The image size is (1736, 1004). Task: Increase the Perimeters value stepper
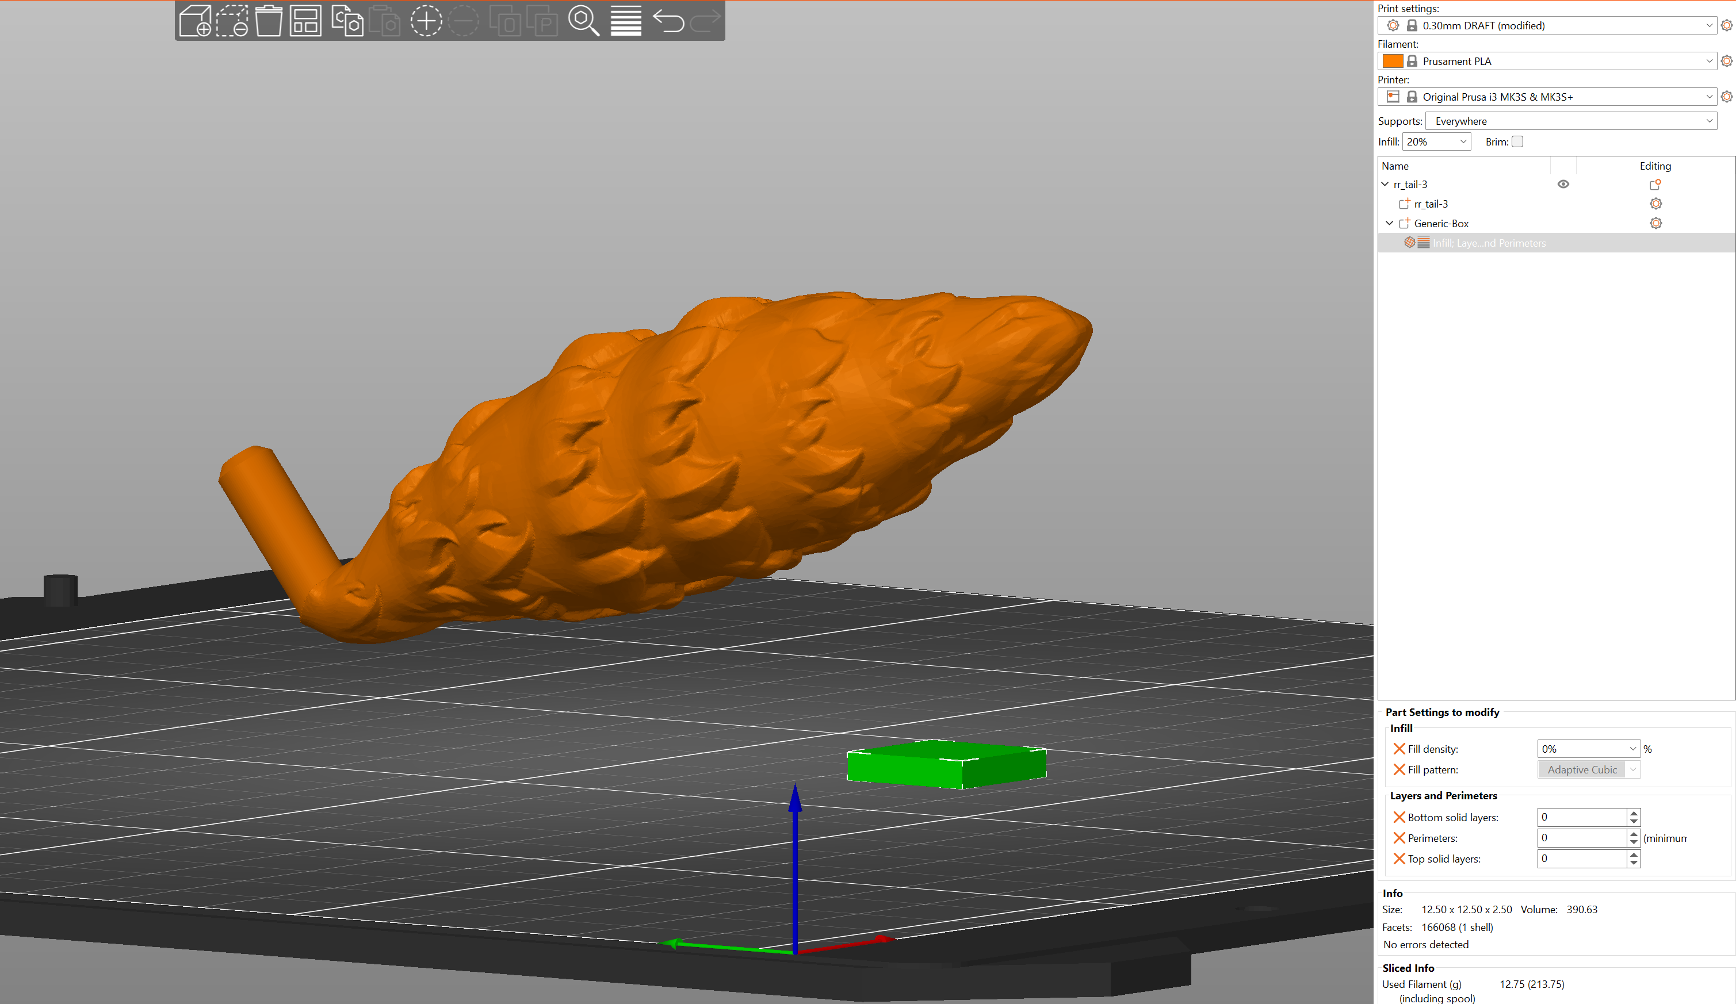point(1634,833)
